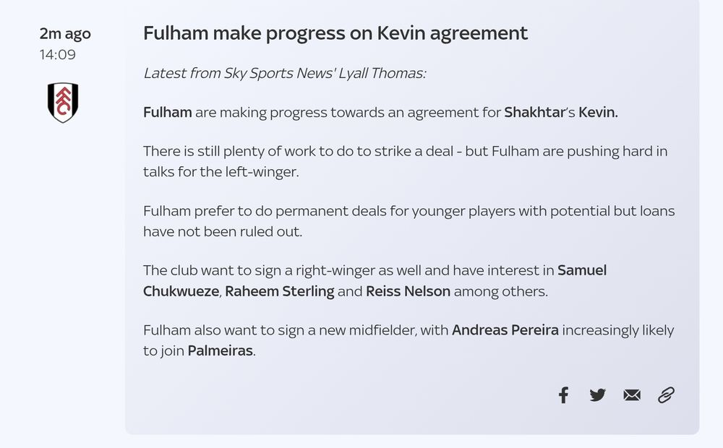Share the article via the Twitter icon
This screenshot has width=723, height=448.
pos(597,395)
